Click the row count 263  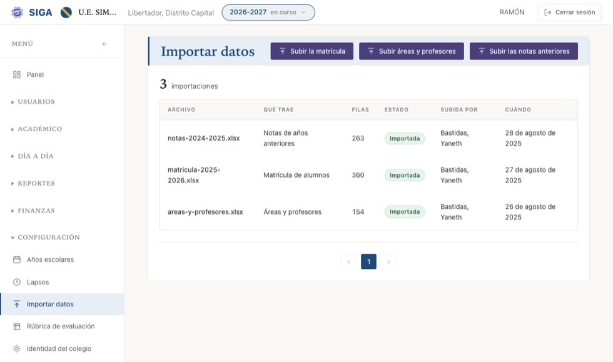tap(358, 138)
